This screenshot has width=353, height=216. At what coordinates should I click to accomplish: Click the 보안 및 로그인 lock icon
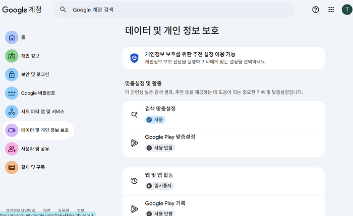12,74
